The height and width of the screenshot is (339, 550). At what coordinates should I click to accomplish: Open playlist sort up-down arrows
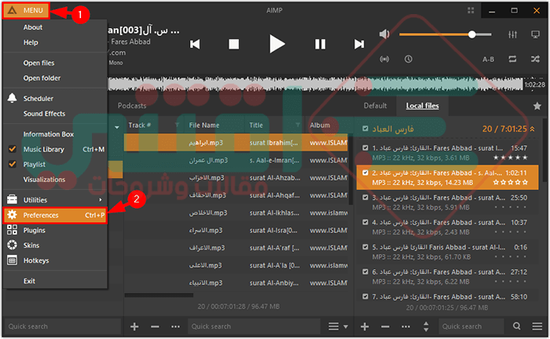pos(426,326)
